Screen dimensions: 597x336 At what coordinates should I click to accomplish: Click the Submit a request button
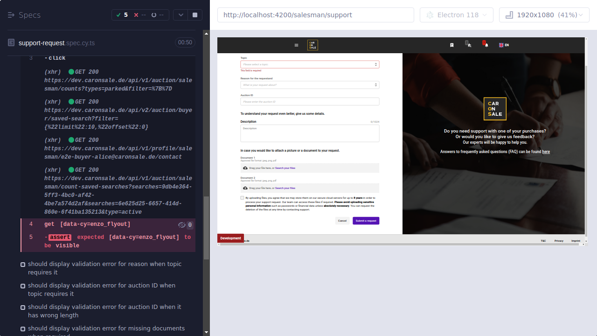click(x=366, y=220)
